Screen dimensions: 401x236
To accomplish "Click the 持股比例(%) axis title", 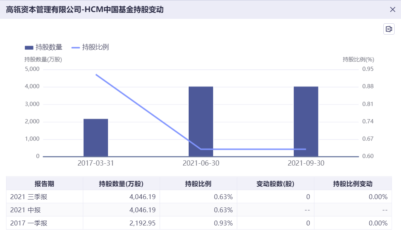I will click(358, 59).
